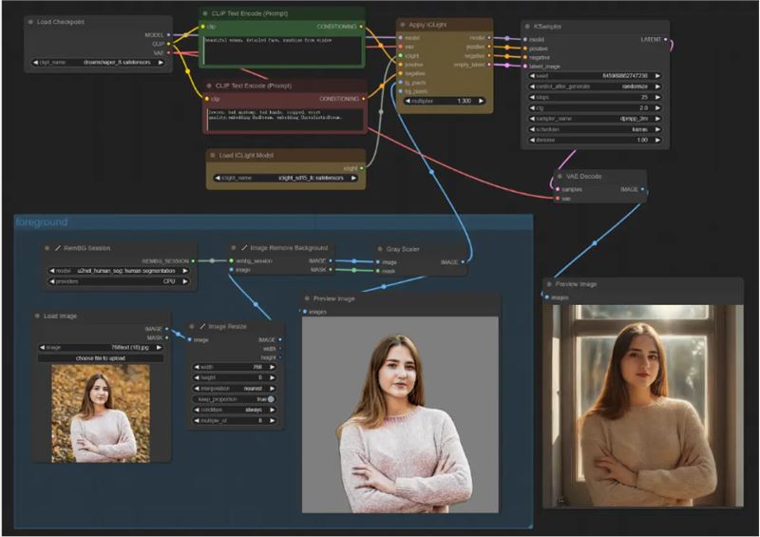760x537 pixels.
Task: Click the IMAGE output port on VAE Decode
Action: coord(642,189)
